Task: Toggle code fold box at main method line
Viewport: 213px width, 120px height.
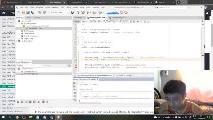Action: click(79, 52)
